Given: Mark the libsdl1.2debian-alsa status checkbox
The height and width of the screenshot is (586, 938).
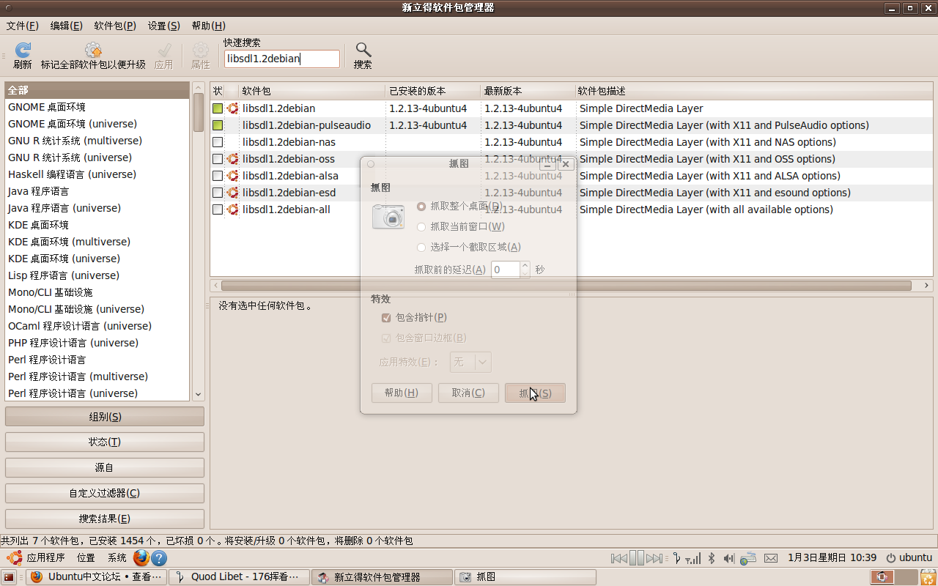Looking at the screenshot, I should [x=218, y=176].
